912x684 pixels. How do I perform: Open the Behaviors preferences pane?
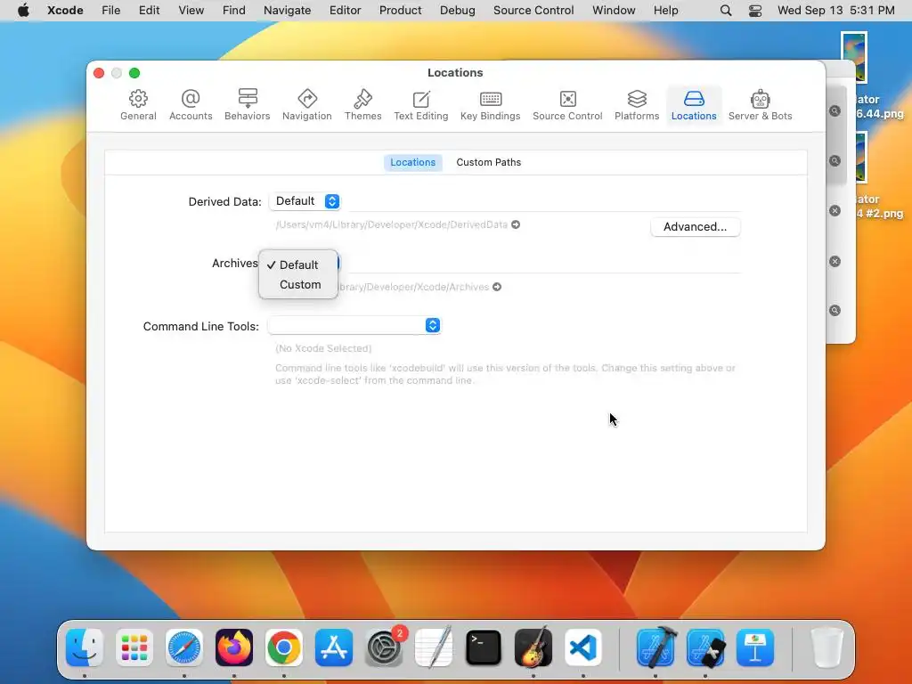[248, 105]
